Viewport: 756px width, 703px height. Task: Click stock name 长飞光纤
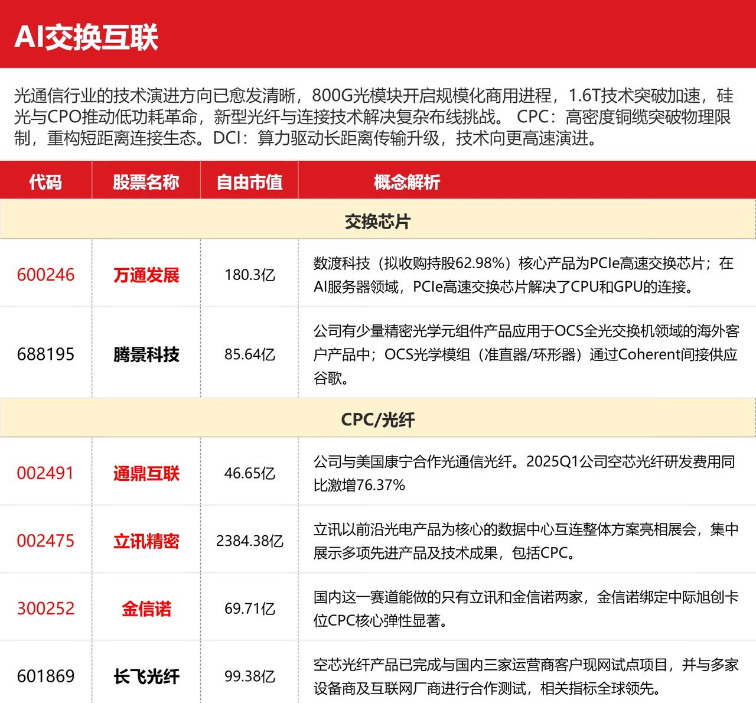click(x=146, y=676)
